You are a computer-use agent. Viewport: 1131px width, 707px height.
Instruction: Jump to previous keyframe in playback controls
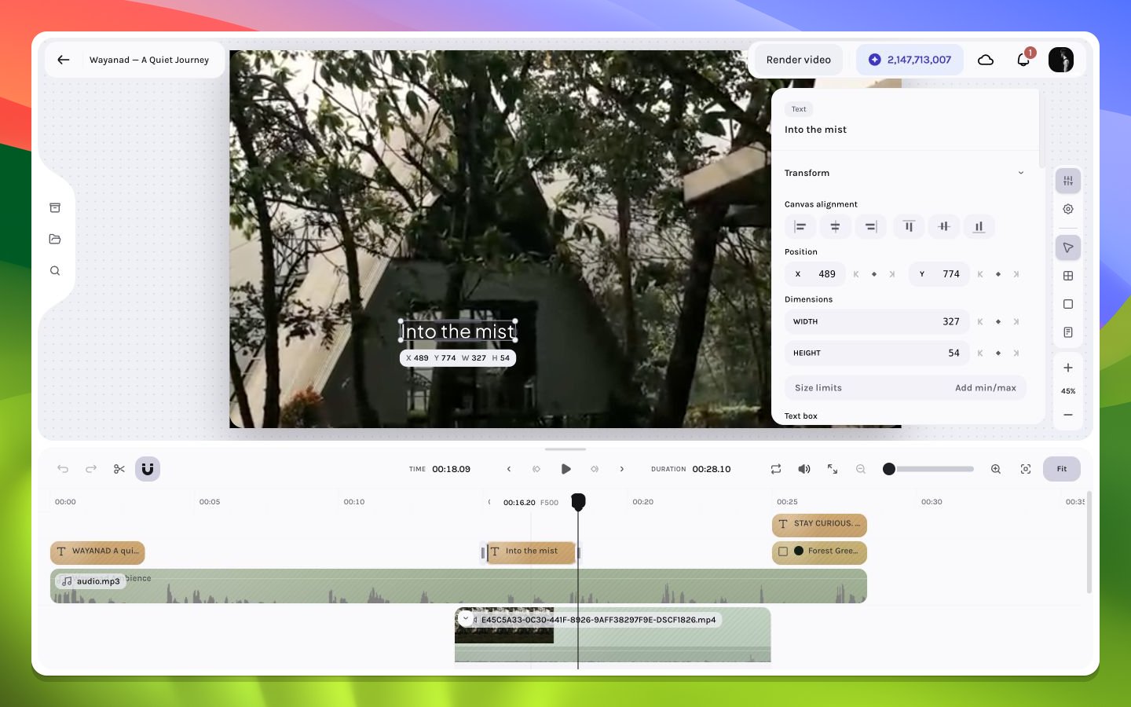[536, 469]
